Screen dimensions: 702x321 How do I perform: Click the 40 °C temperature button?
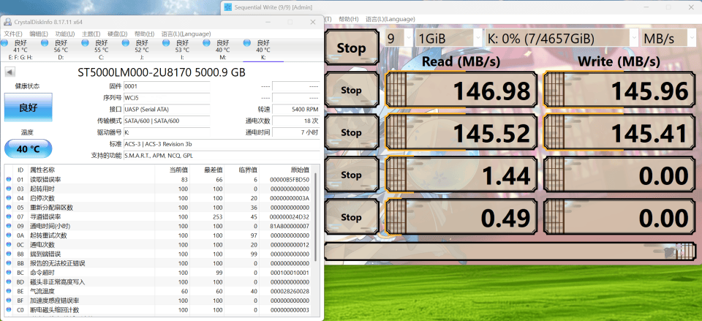coord(29,148)
